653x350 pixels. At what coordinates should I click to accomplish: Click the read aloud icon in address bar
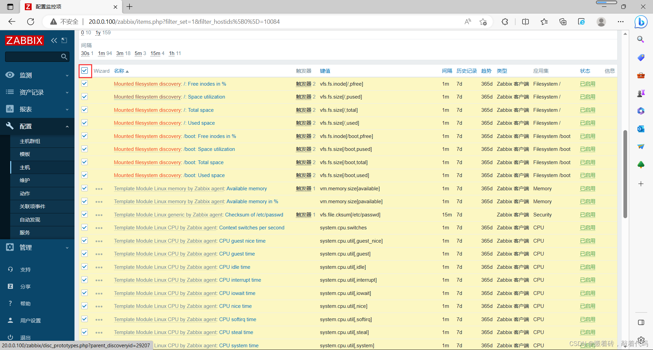[468, 22]
